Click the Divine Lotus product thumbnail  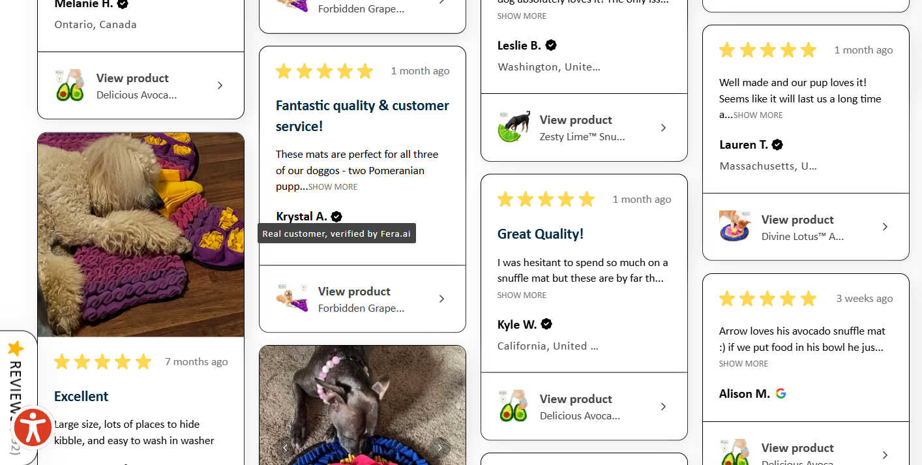click(x=735, y=228)
